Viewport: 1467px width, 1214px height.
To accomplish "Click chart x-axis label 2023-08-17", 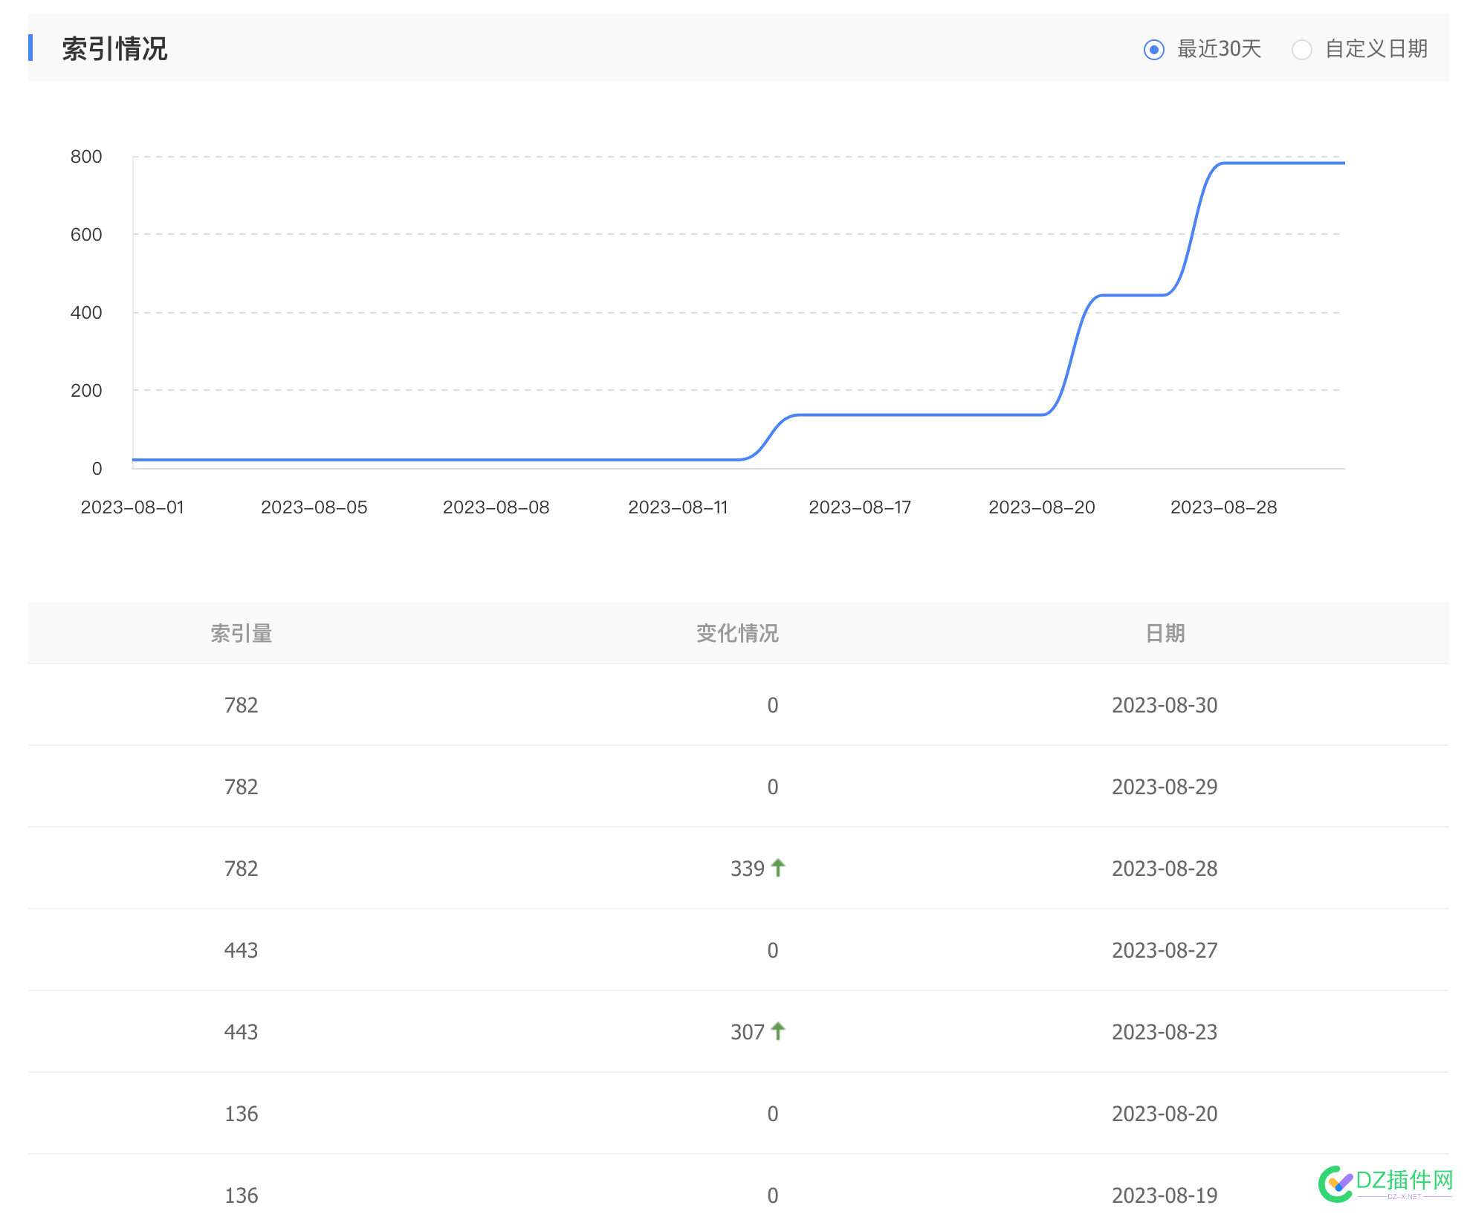I will [x=860, y=507].
